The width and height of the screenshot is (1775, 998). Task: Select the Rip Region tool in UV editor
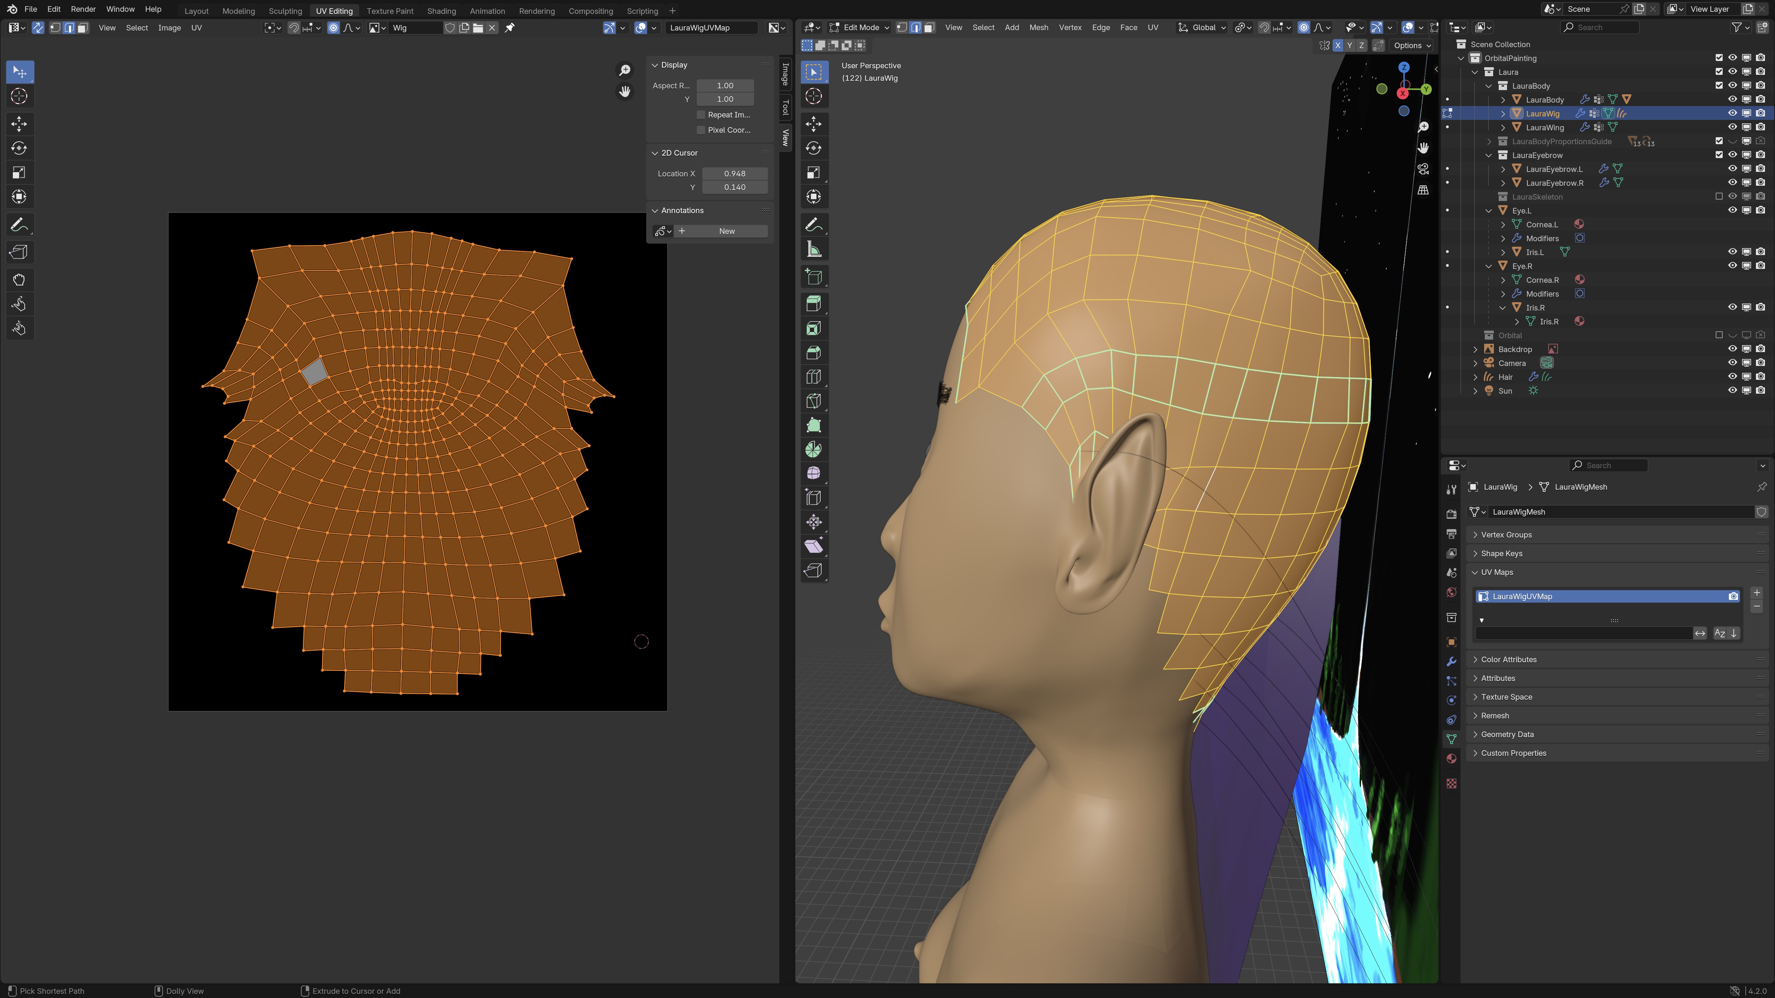point(19,252)
